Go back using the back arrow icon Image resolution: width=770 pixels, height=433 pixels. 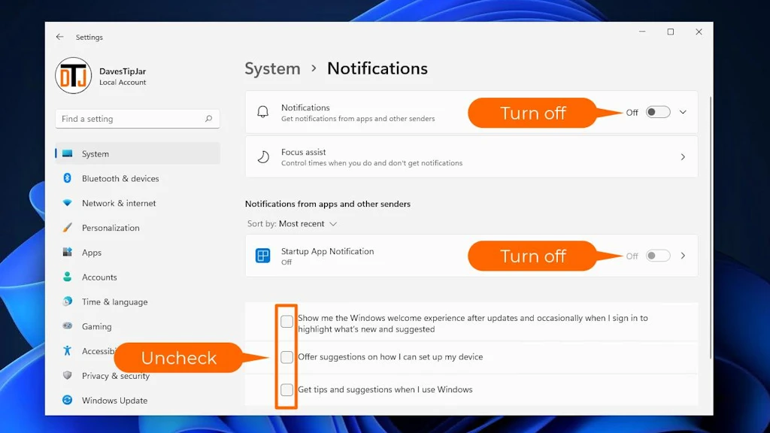59,37
